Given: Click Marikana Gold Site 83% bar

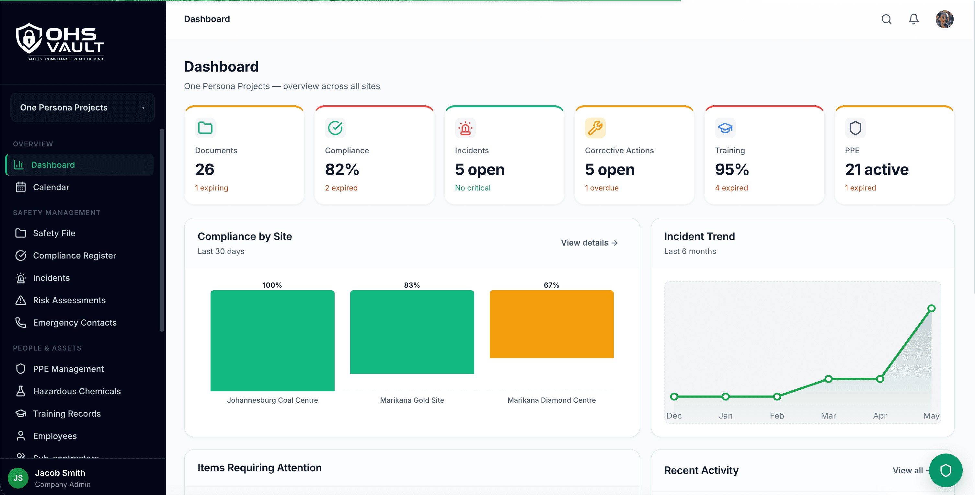Looking at the screenshot, I should (x=412, y=332).
